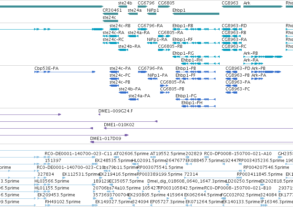
Task: Select protein Ark-PA label
Action: point(259,75)
